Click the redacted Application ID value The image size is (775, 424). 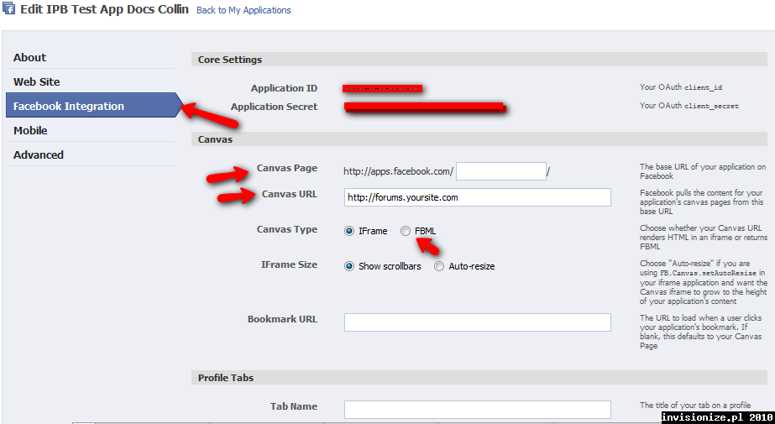382,88
